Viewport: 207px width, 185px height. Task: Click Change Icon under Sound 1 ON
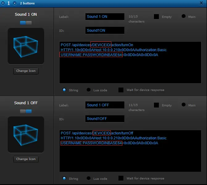pyautogui.click(x=26, y=71)
